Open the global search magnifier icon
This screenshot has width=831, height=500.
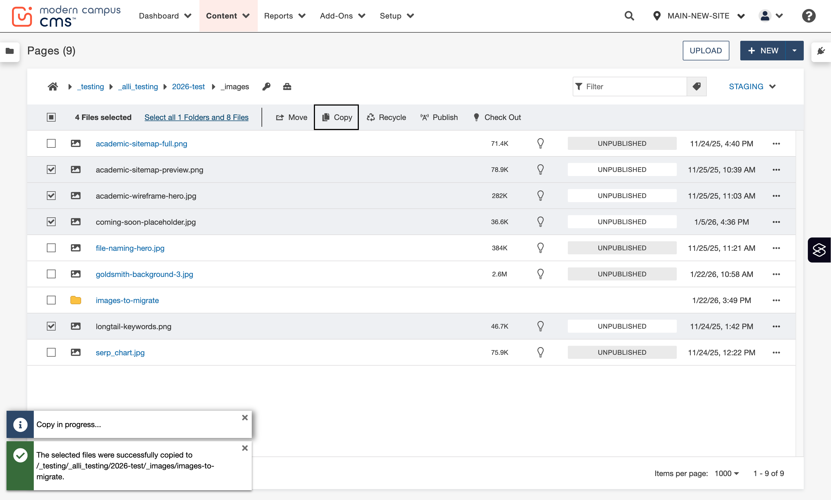tap(629, 16)
